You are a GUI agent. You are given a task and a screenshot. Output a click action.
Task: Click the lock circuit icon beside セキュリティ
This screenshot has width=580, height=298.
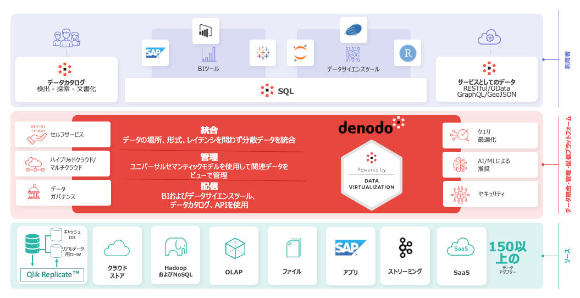460,194
